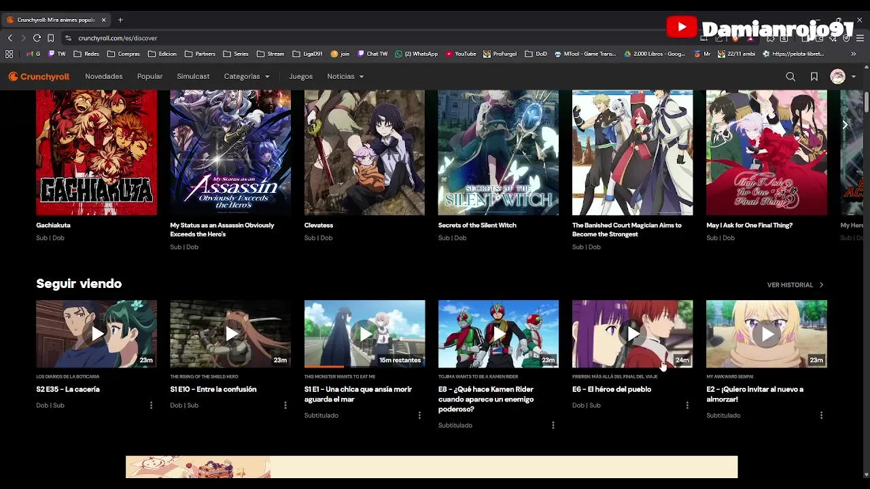This screenshot has width=870, height=489.
Task: Open Secrets of the Silent Witch poster
Action: pyautogui.click(x=498, y=153)
